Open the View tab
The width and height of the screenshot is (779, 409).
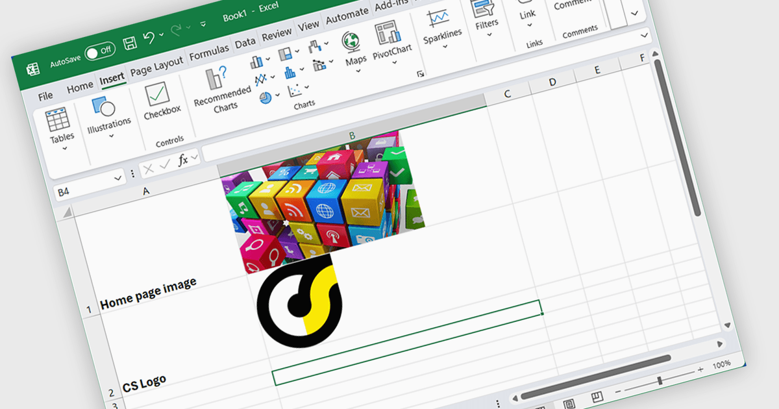308,25
